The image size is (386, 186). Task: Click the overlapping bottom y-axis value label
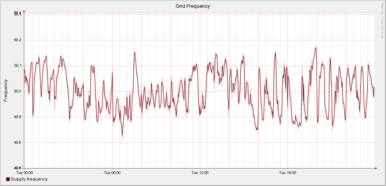[x=18, y=168]
